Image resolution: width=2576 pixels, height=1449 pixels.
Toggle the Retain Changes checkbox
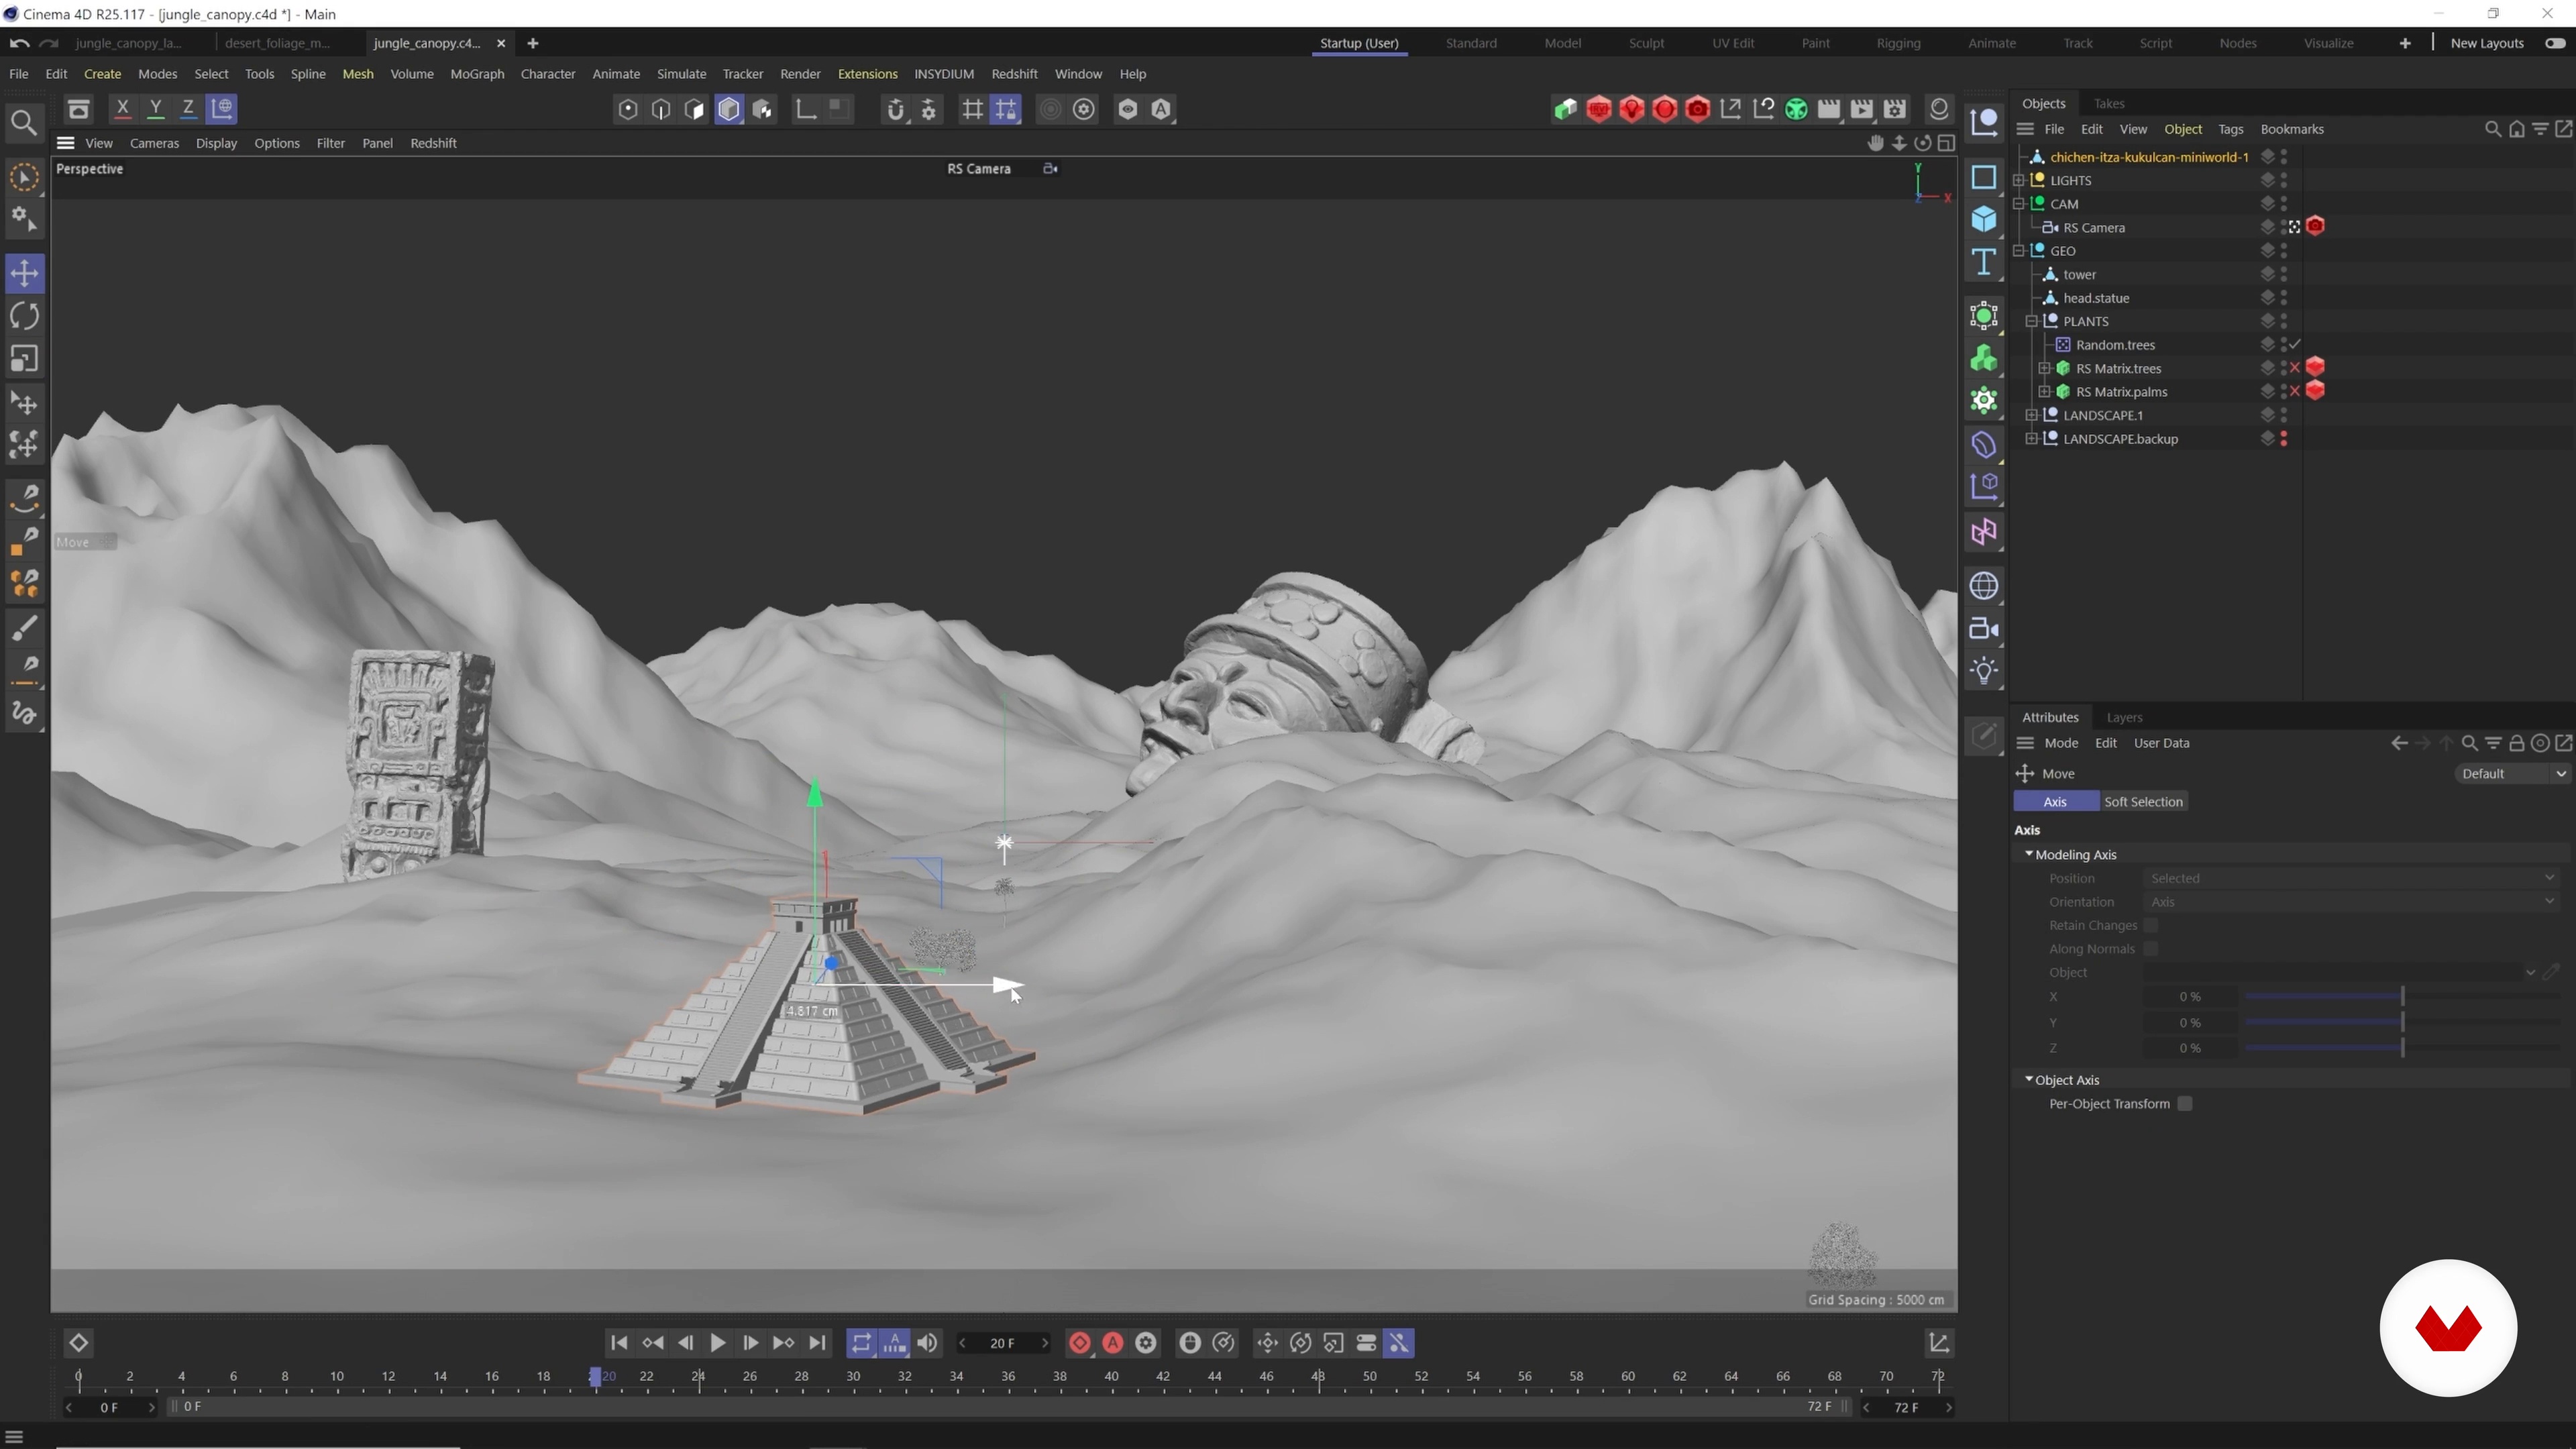coord(2151,925)
